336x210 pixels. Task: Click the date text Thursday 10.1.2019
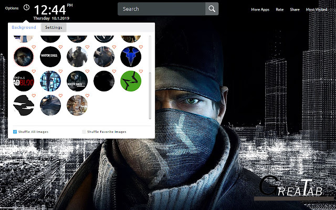[x=51, y=18]
